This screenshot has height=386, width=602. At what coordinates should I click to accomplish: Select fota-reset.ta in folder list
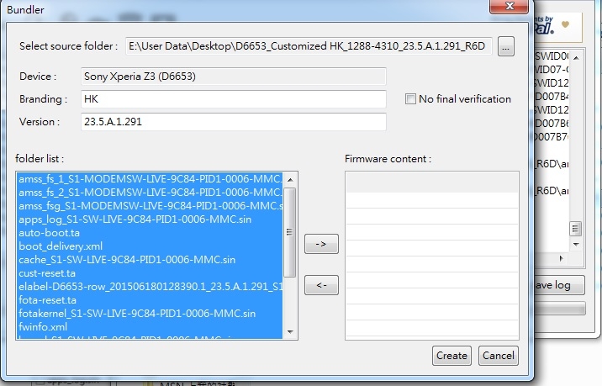[x=150, y=300]
